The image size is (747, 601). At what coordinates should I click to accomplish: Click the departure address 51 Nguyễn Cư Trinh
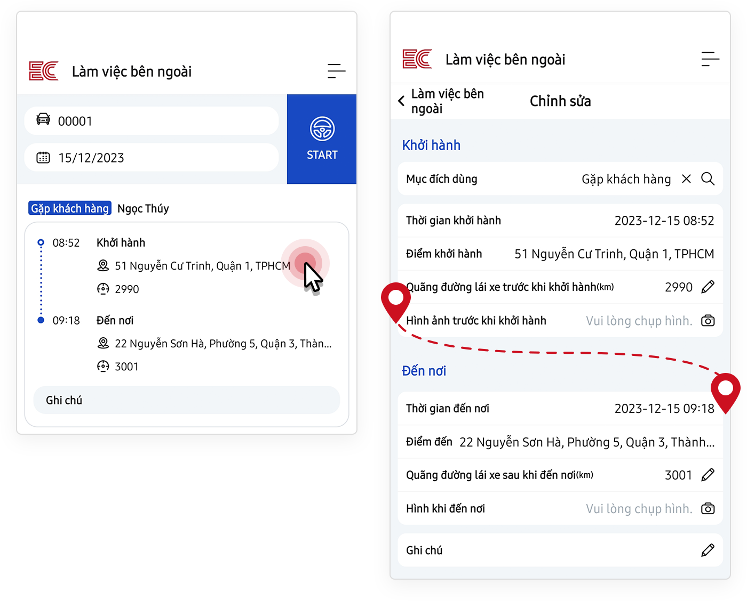coord(202,266)
